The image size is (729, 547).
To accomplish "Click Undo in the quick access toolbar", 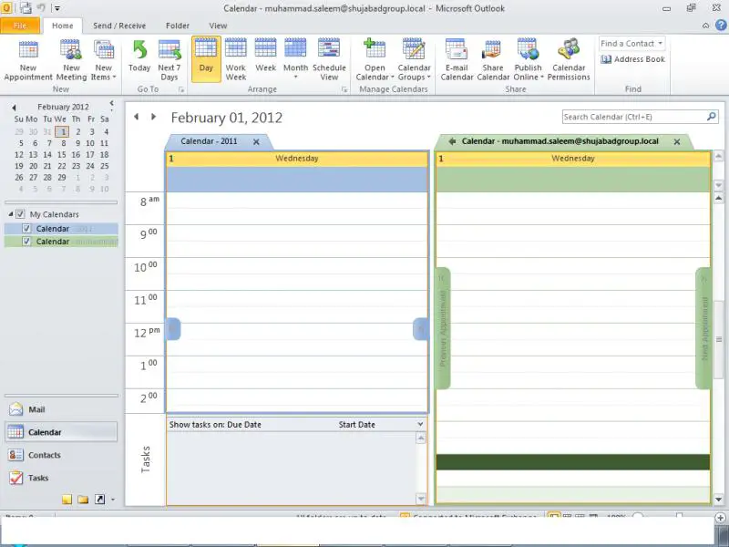I will [x=41, y=8].
